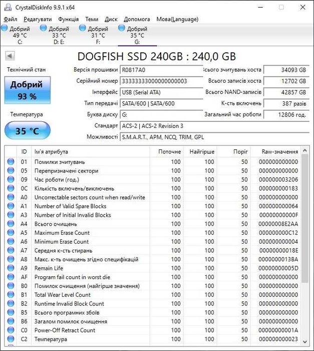
Task: Click status icon for attribute 05 Перепризначені сектори
Action: pyautogui.click(x=11, y=170)
